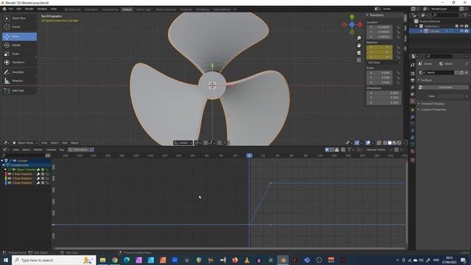Open the Modifier wrench properties tab
Image resolution: width=471 pixels, height=265 pixels.
click(x=412, y=116)
